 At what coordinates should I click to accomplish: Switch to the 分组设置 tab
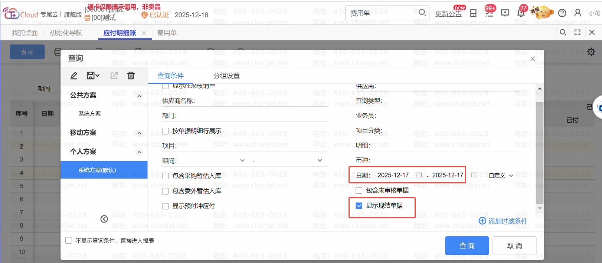point(226,76)
